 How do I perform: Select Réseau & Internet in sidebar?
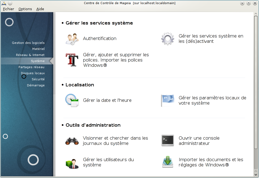tap(30, 55)
